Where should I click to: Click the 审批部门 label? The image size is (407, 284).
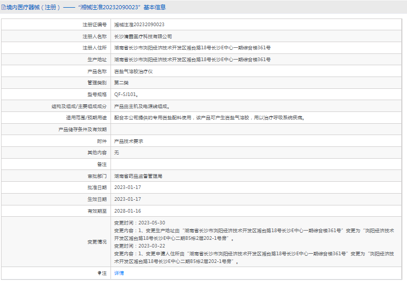[97, 176]
